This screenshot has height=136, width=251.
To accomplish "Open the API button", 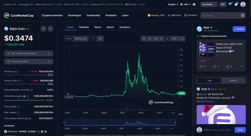I will click(223, 5).
